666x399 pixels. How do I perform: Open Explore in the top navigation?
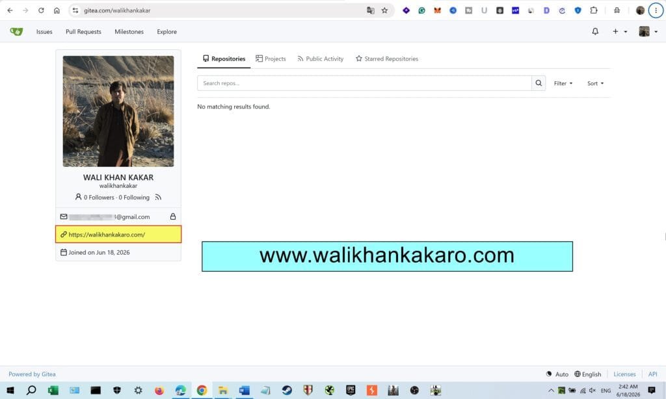tap(166, 31)
